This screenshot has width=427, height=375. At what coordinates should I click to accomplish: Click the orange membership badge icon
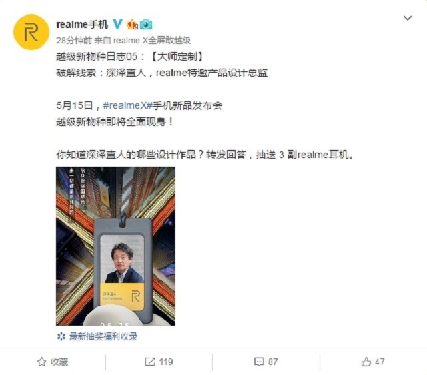coord(133,25)
